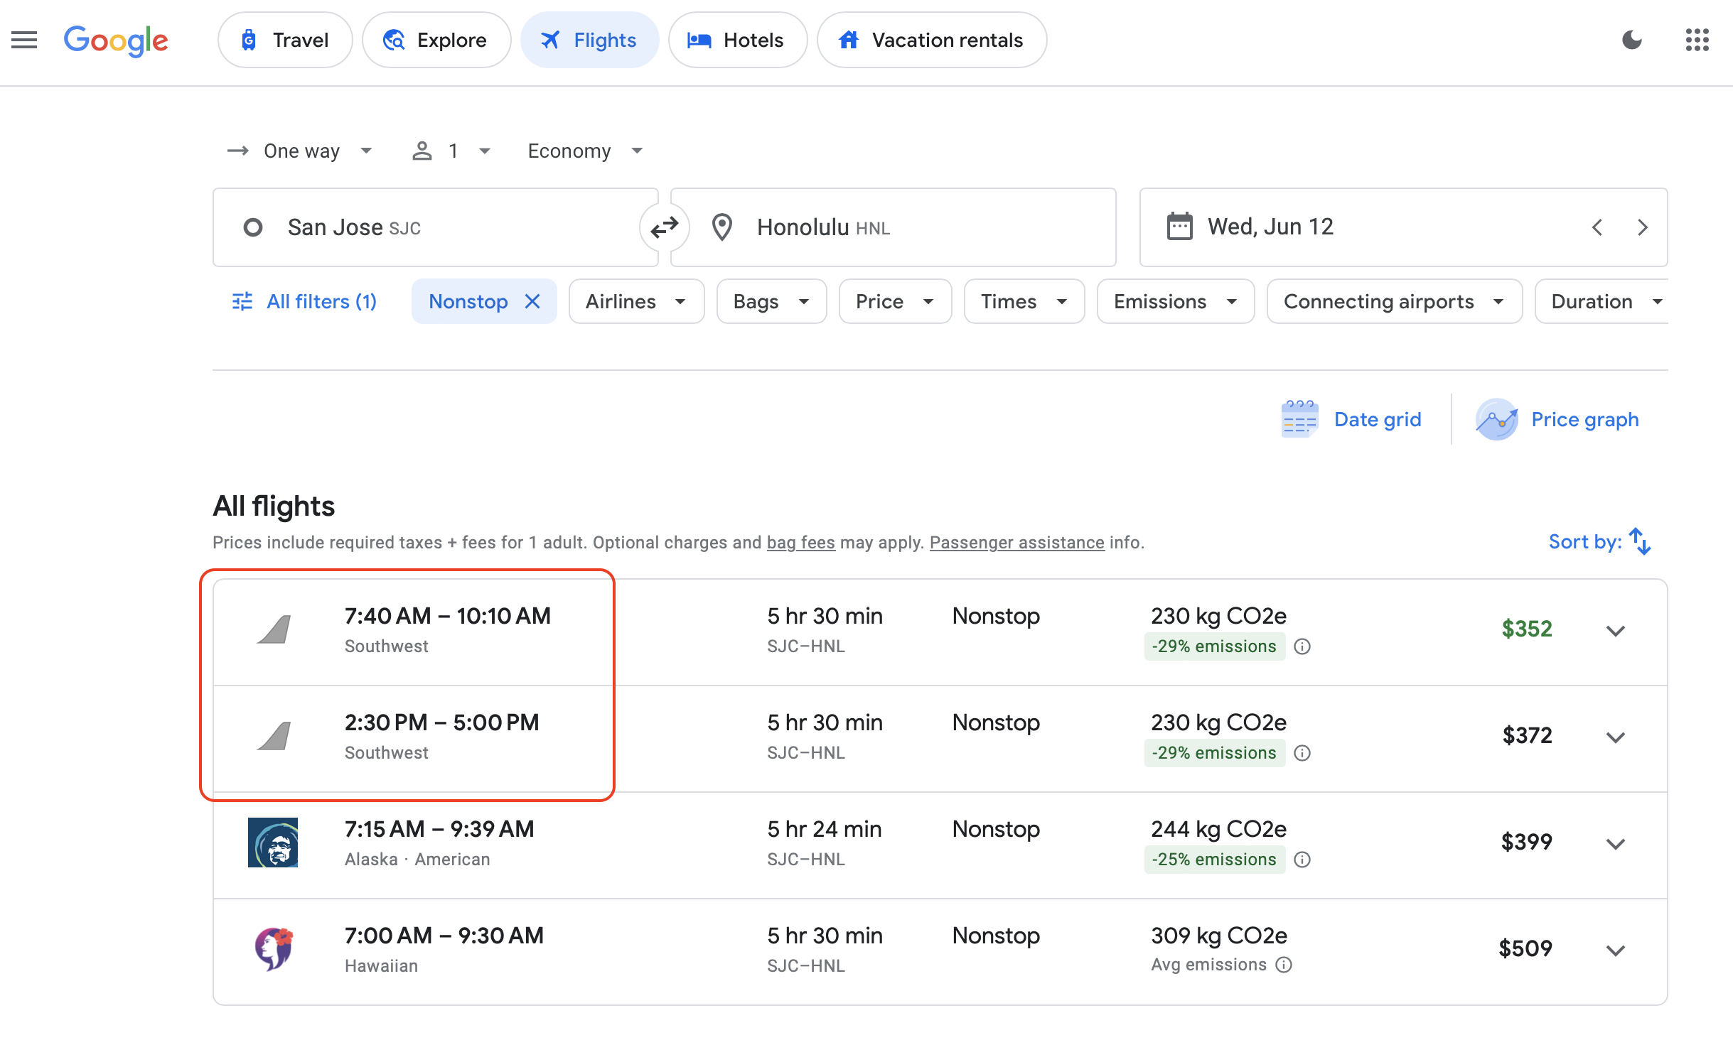Screen dimensions: 1733x1040
Task: Click the swap origin-destination icon
Action: coord(665,227)
